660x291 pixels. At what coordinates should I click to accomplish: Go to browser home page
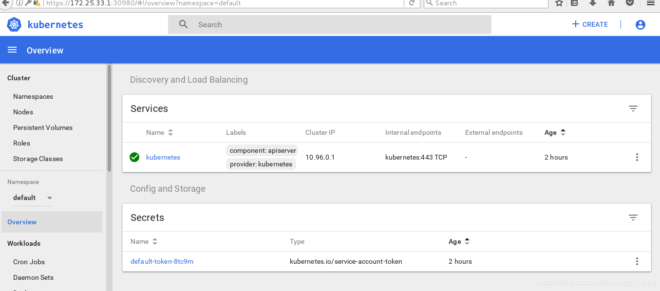tap(611, 3)
